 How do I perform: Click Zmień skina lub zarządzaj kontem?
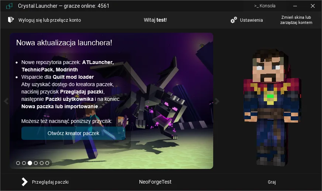tap(296, 20)
